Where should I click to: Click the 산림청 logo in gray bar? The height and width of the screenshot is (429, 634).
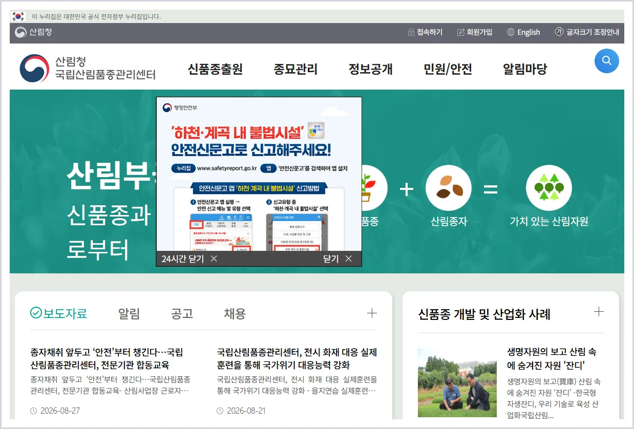point(20,32)
